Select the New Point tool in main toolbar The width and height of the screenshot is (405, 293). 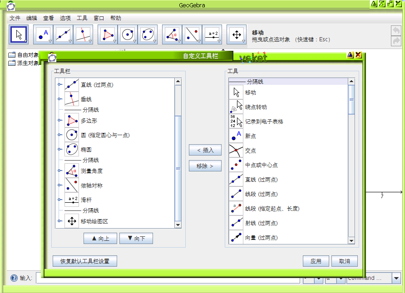point(43,34)
